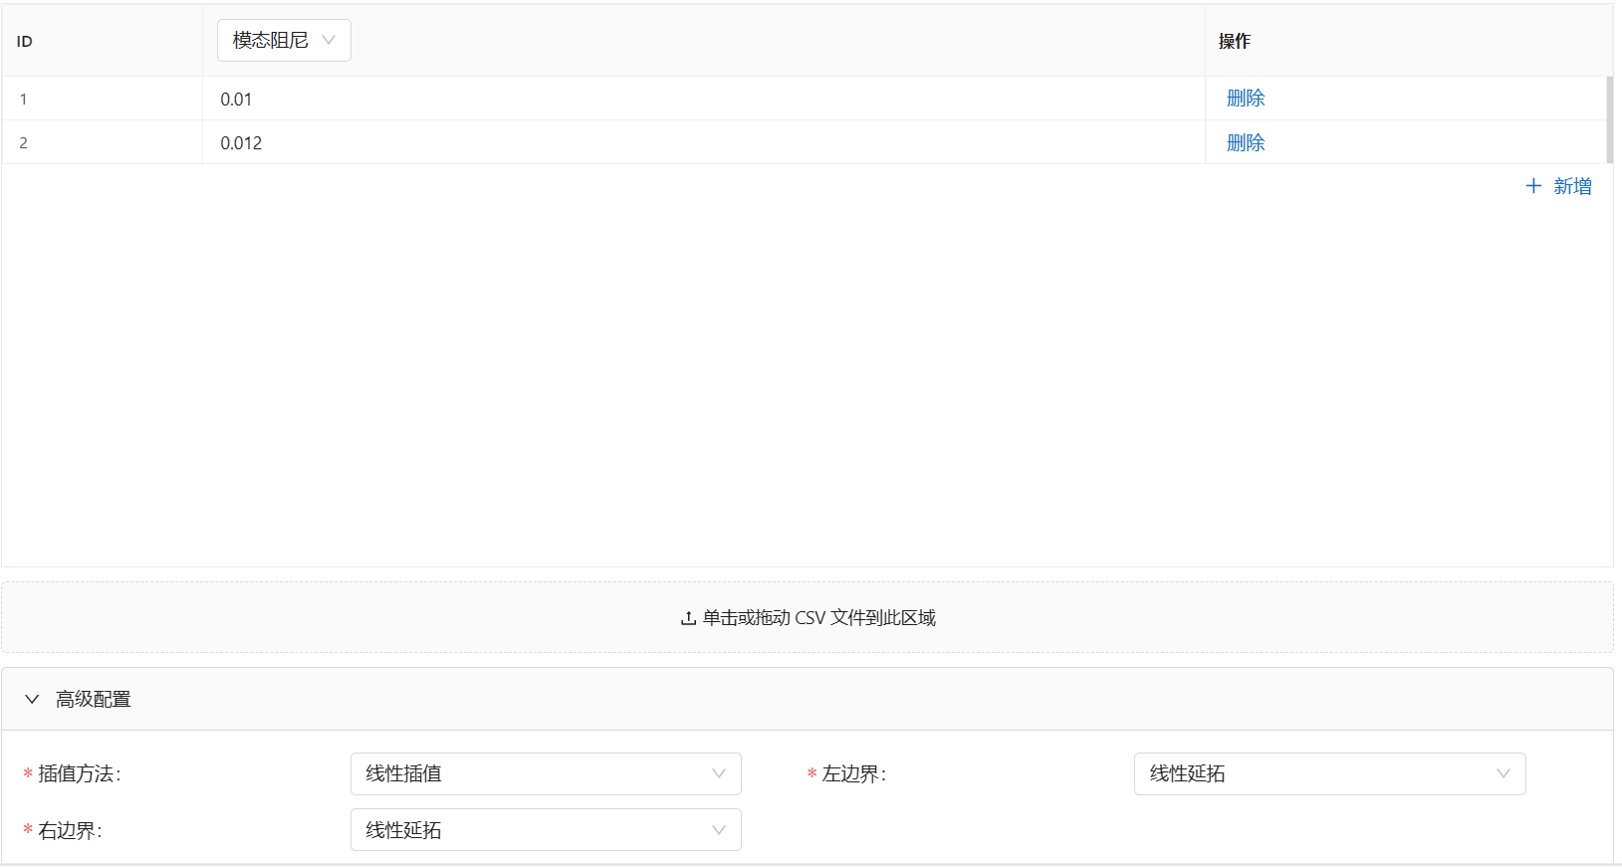The image size is (1622, 867).
Task: Click the ID column header
Action: (x=103, y=41)
